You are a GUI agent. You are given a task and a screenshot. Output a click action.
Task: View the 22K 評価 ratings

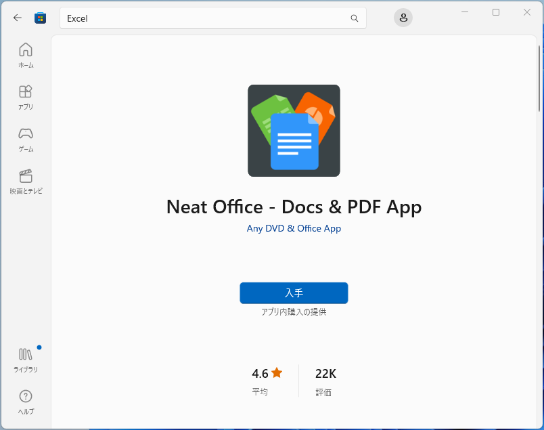click(325, 380)
